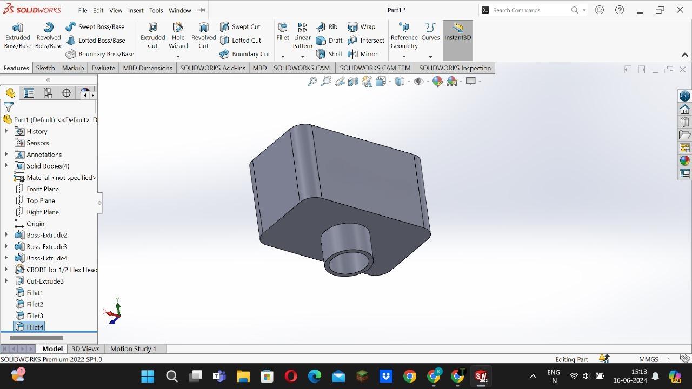Select the Revolved Boss/Base tool

[x=48, y=36]
